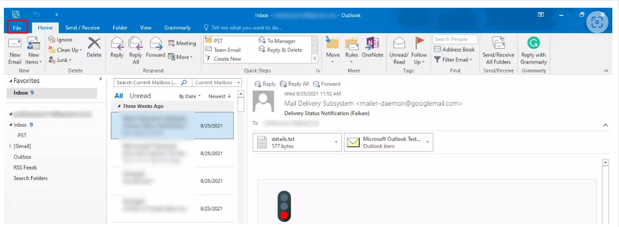Open the By Date sort dropdown

pyautogui.click(x=190, y=96)
